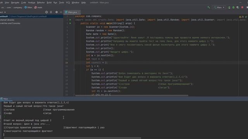The image size is (248, 139).
Task: Click the console input cursor line
Action: pyautogui.click(x=4, y=135)
